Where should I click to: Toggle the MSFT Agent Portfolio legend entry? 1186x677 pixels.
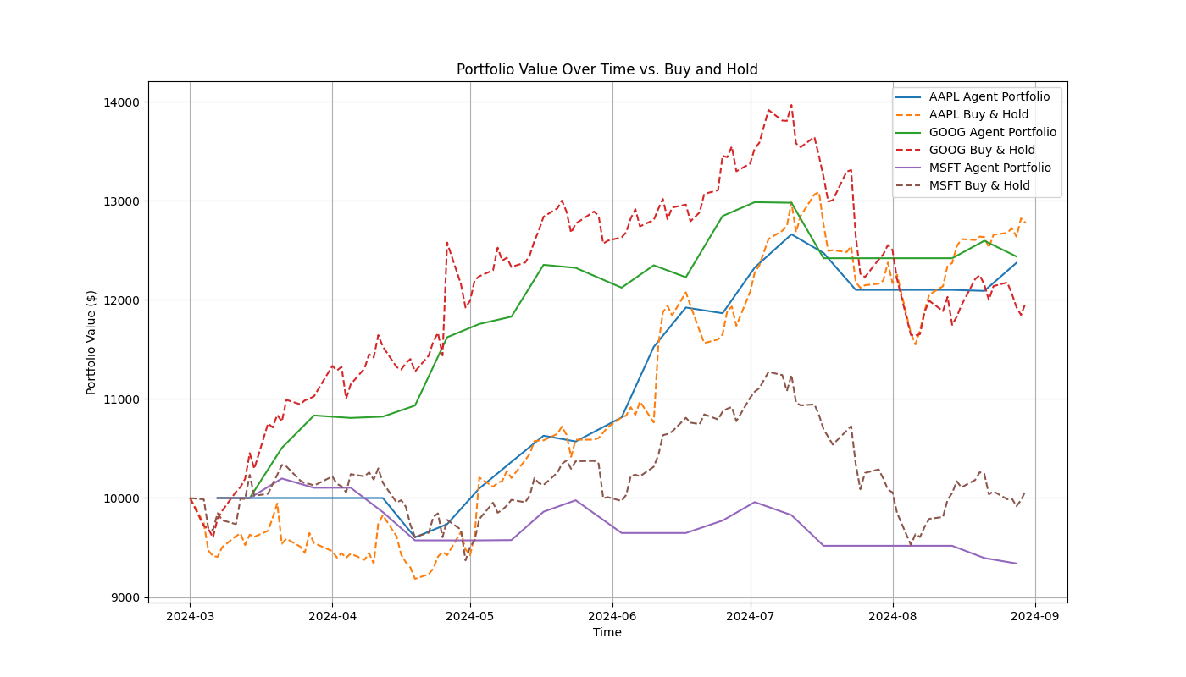click(x=989, y=167)
